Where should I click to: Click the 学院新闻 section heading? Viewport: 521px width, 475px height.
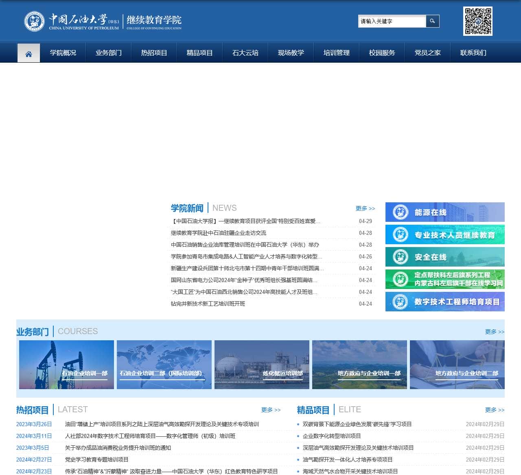187,208
